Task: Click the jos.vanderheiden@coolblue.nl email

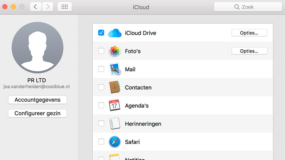Action: pyautogui.click(x=37, y=87)
